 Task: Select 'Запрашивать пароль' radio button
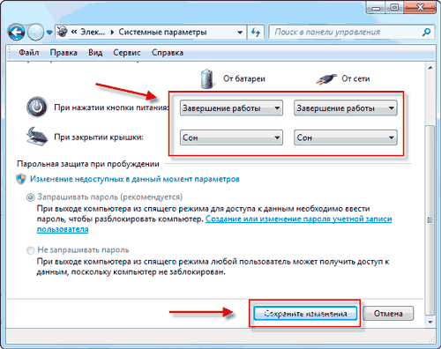(30, 197)
